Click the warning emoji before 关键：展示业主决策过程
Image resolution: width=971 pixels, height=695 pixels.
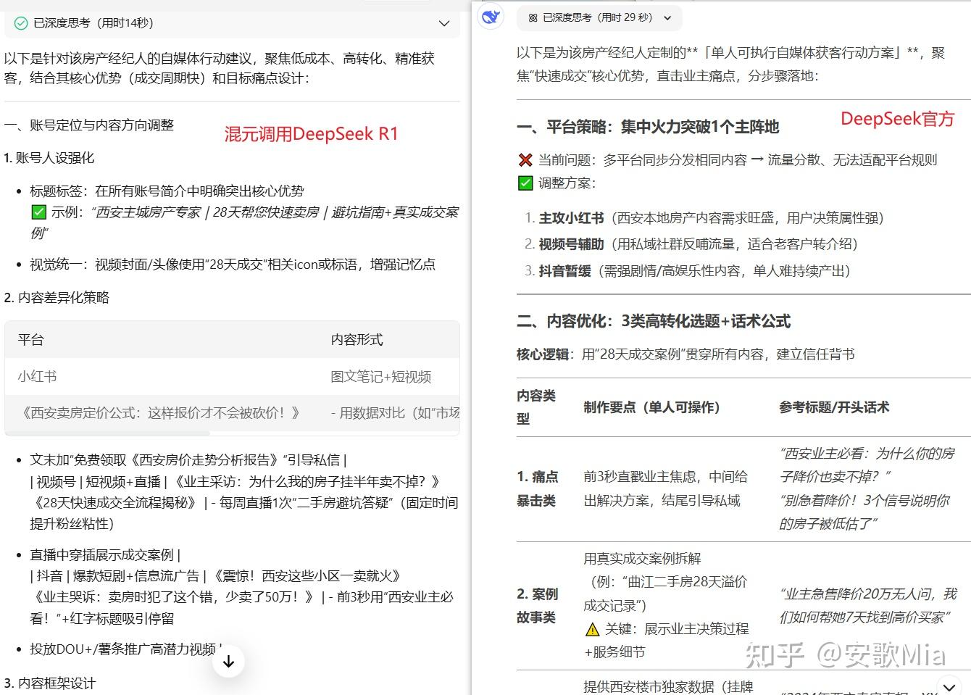click(x=592, y=629)
